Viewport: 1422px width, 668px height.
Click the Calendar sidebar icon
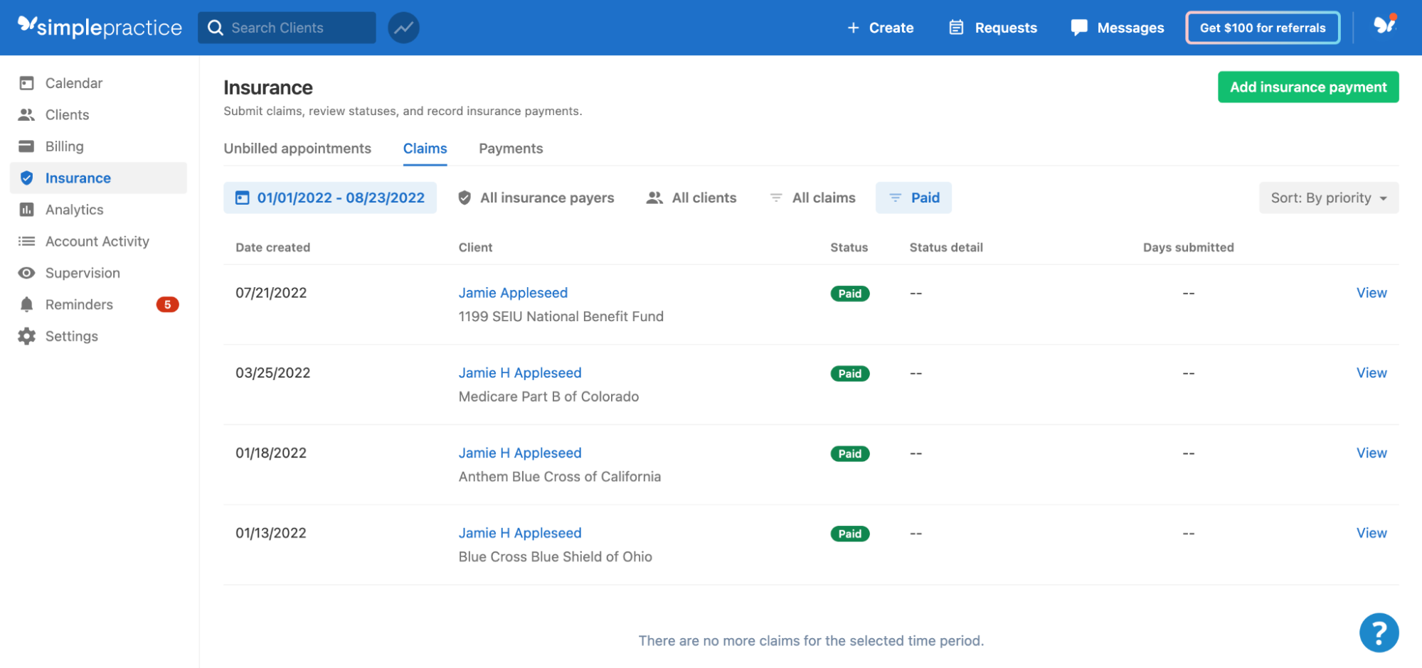coord(27,83)
